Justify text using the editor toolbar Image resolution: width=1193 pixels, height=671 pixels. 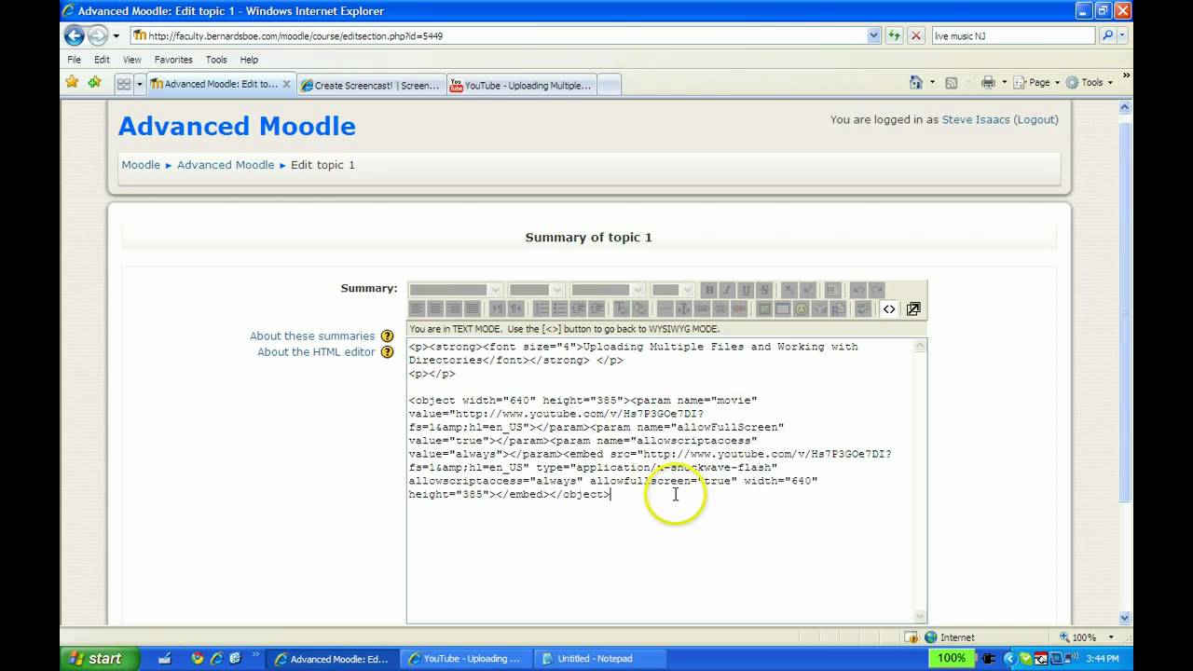[472, 308]
